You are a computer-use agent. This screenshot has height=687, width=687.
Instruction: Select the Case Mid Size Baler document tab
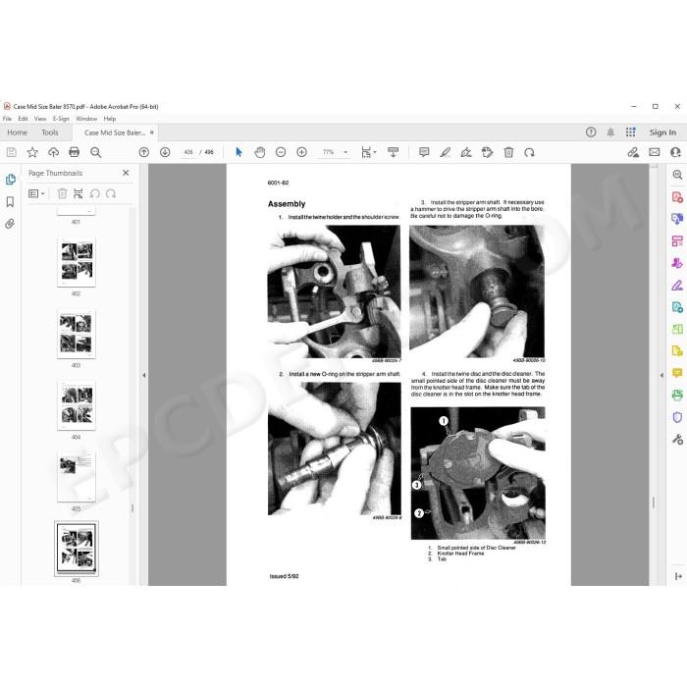pyautogui.click(x=115, y=132)
